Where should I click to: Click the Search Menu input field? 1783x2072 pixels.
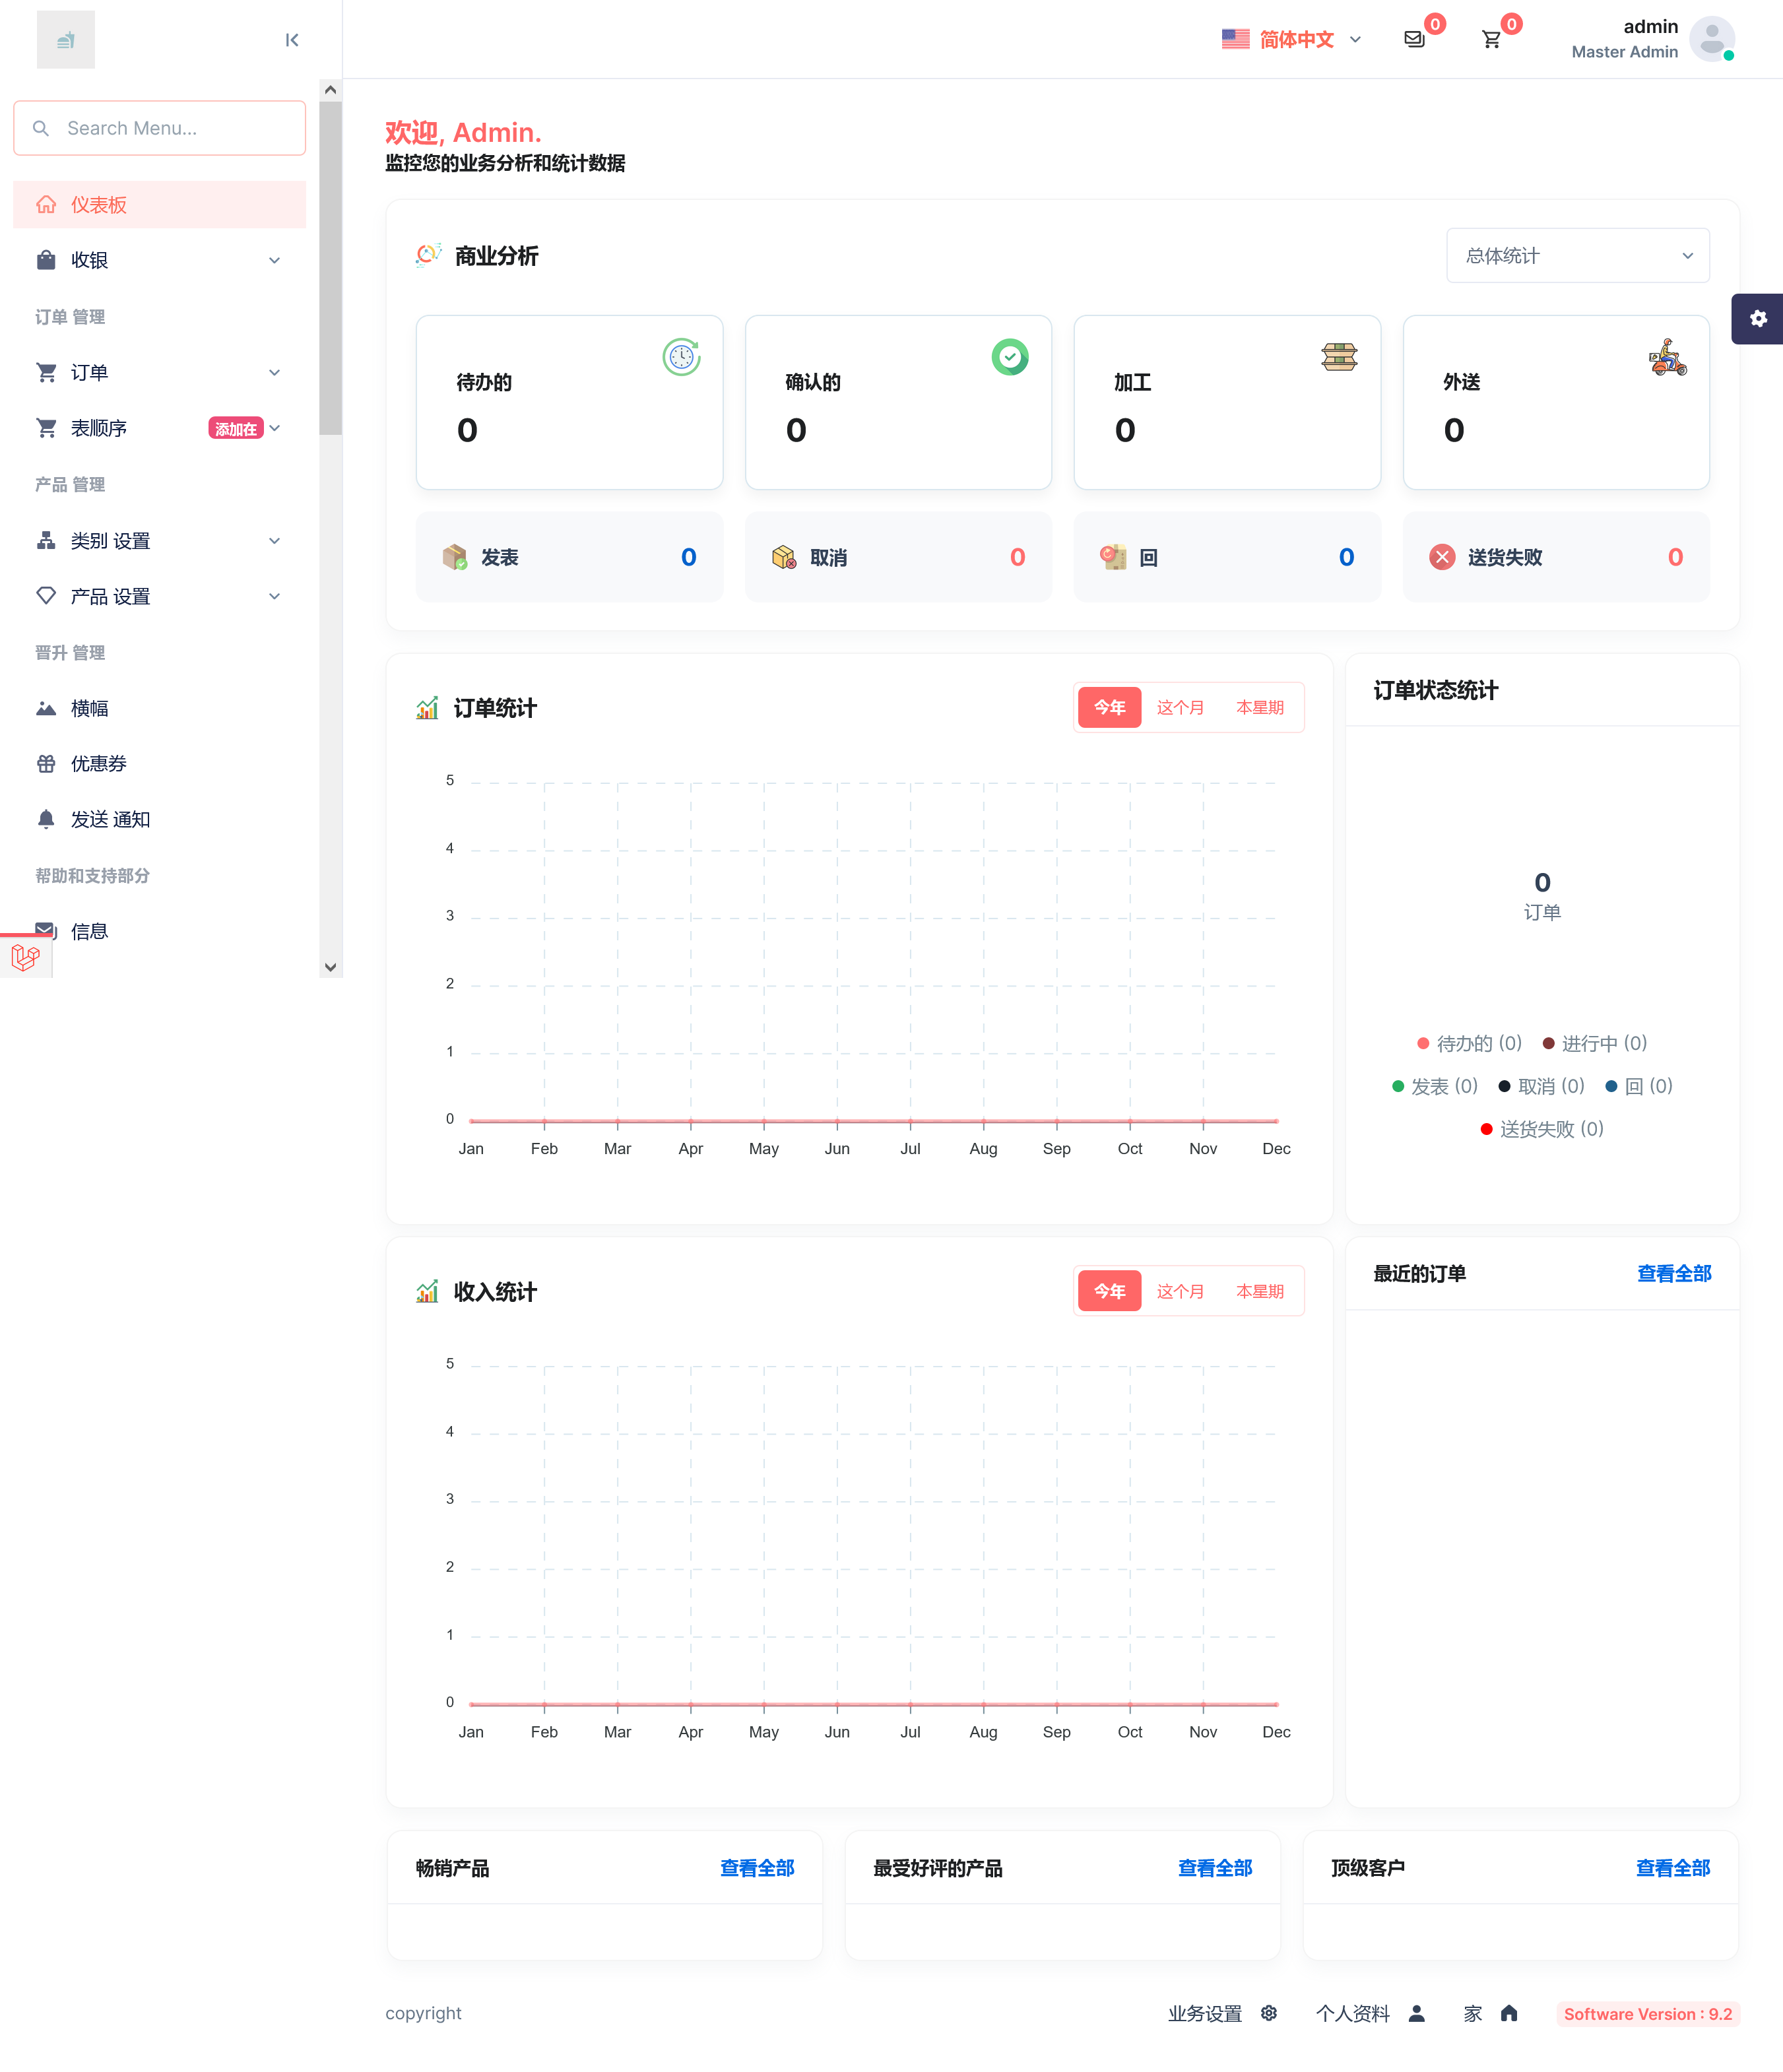pos(160,128)
